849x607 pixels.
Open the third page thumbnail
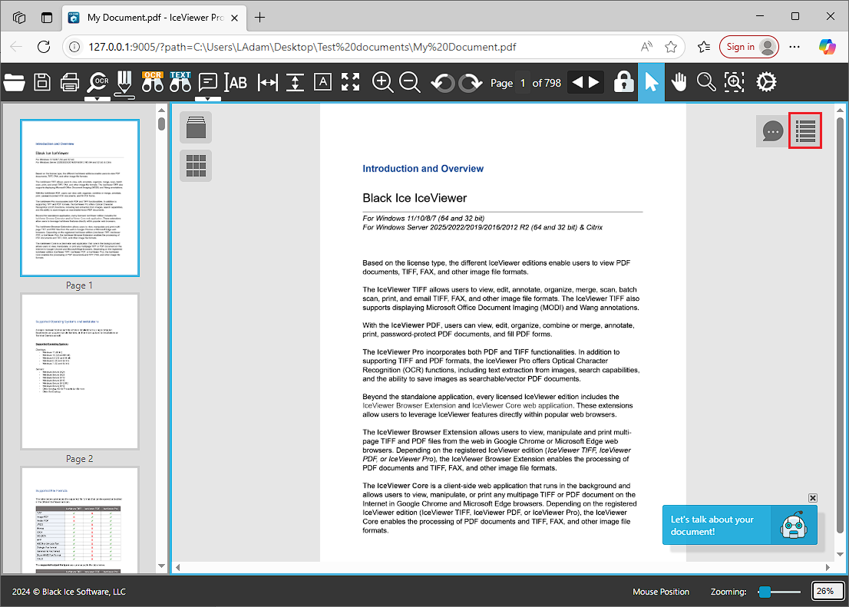pyautogui.click(x=80, y=520)
